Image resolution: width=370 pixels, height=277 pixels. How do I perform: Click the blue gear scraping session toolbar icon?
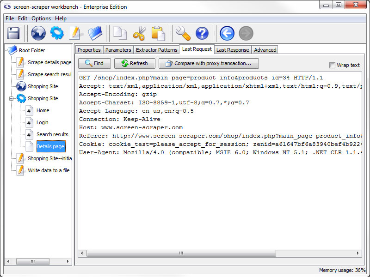[x=57, y=33]
